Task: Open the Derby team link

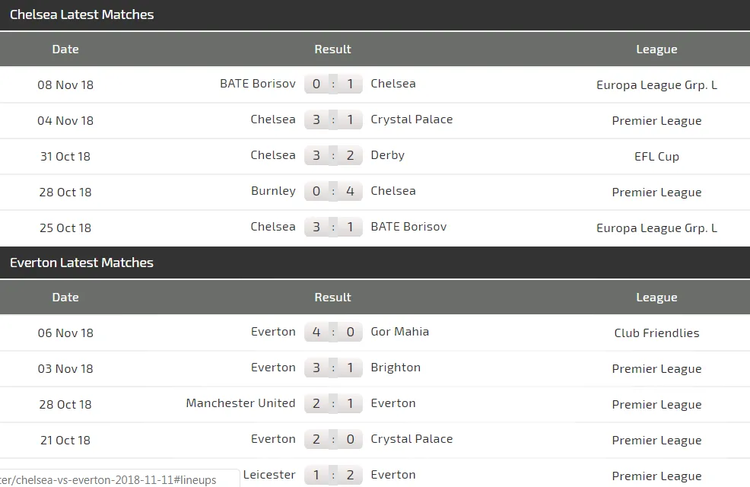Action: coord(387,155)
